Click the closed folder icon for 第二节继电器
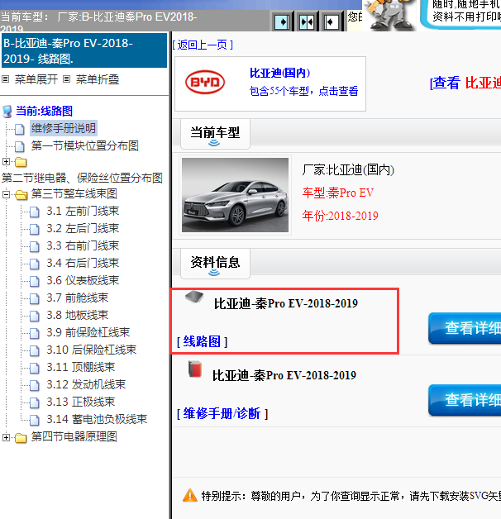This screenshot has width=501, height=519. [21, 162]
